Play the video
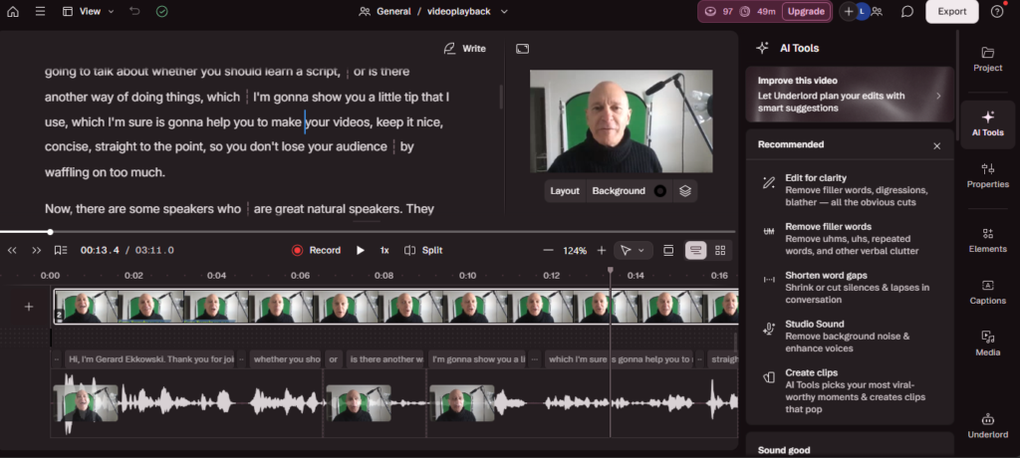Screen dimensions: 1020x458 point(361,251)
